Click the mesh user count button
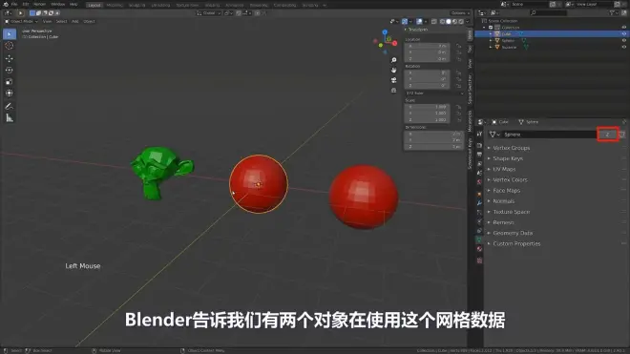Viewport: 630px width, 354px height. click(x=607, y=135)
